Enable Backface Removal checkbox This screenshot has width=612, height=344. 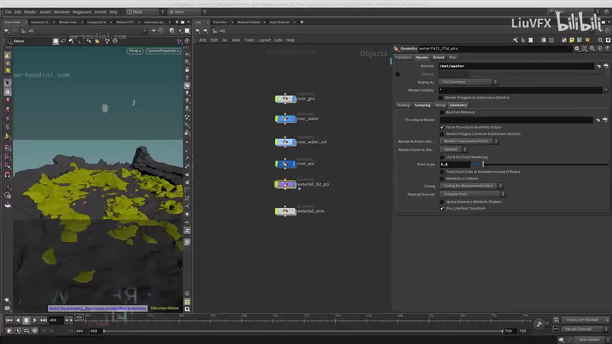coord(442,112)
